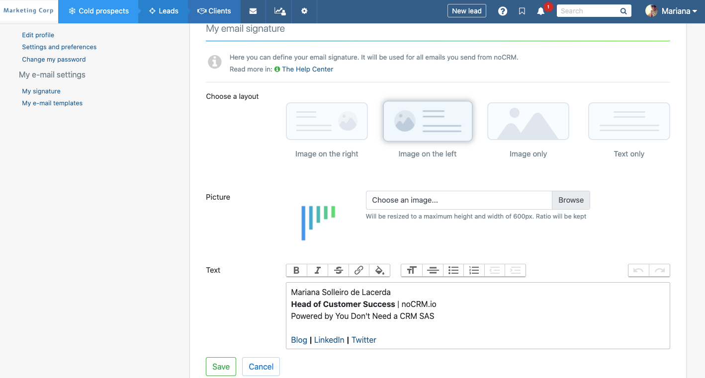Open the text color fill picker
The width and height of the screenshot is (705, 378).
[379, 270]
